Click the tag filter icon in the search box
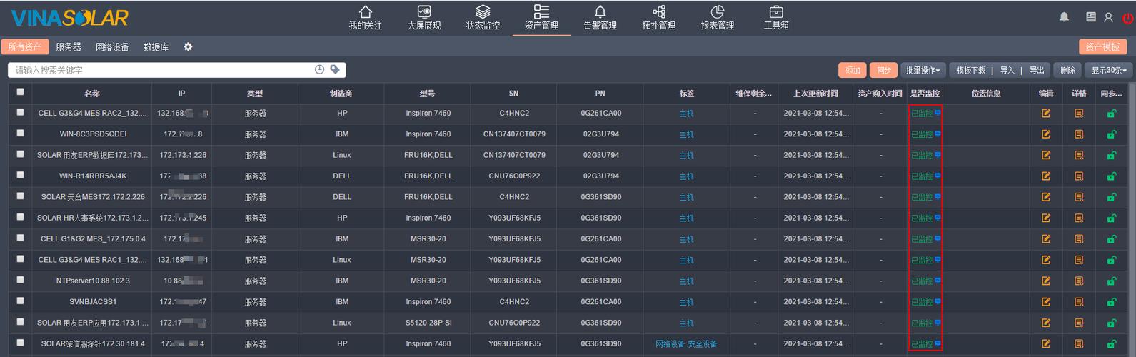The width and height of the screenshot is (1136, 357). coord(335,69)
